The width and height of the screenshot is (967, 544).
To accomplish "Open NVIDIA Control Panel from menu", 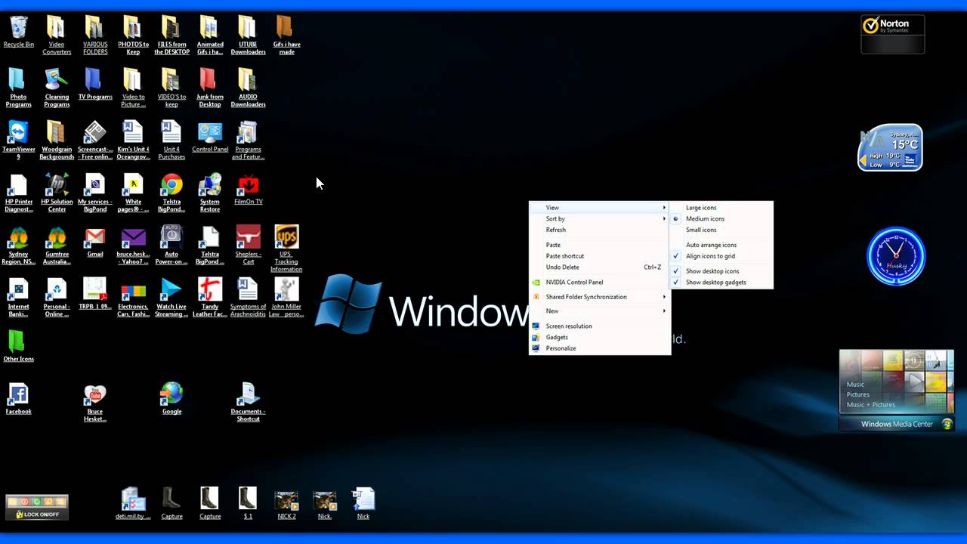I will pos(600,282).
